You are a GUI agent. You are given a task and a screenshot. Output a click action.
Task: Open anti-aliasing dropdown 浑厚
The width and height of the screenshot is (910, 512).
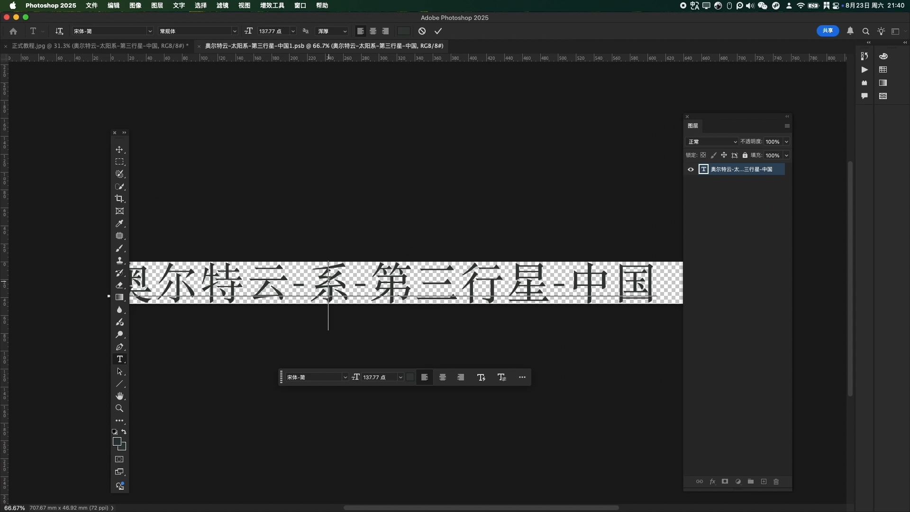coord(332,31)
